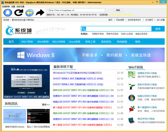Open the 快捷菜单 menu
This screenshot has height=132, width=168.
coord(6,7)
